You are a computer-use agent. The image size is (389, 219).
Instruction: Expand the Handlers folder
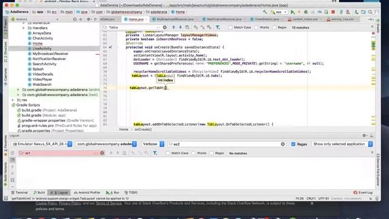pos(24,28)
